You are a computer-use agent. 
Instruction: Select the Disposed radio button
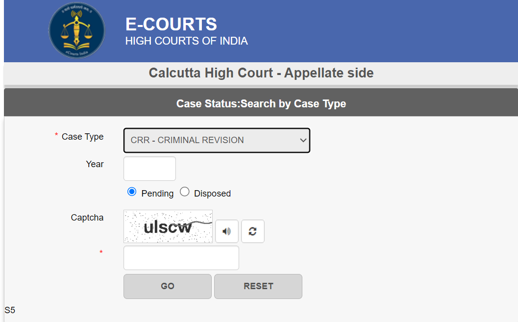point(185,192)
